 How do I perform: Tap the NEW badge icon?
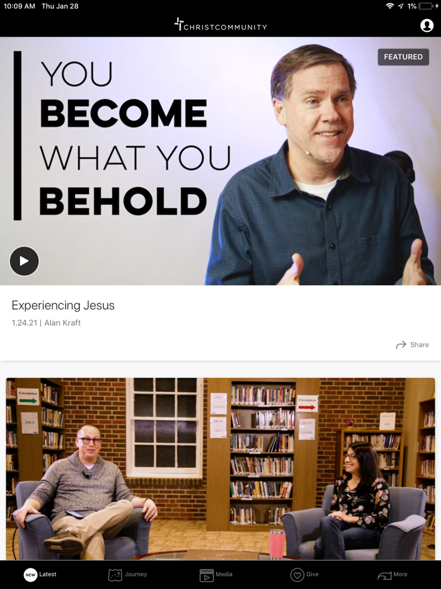30,574
